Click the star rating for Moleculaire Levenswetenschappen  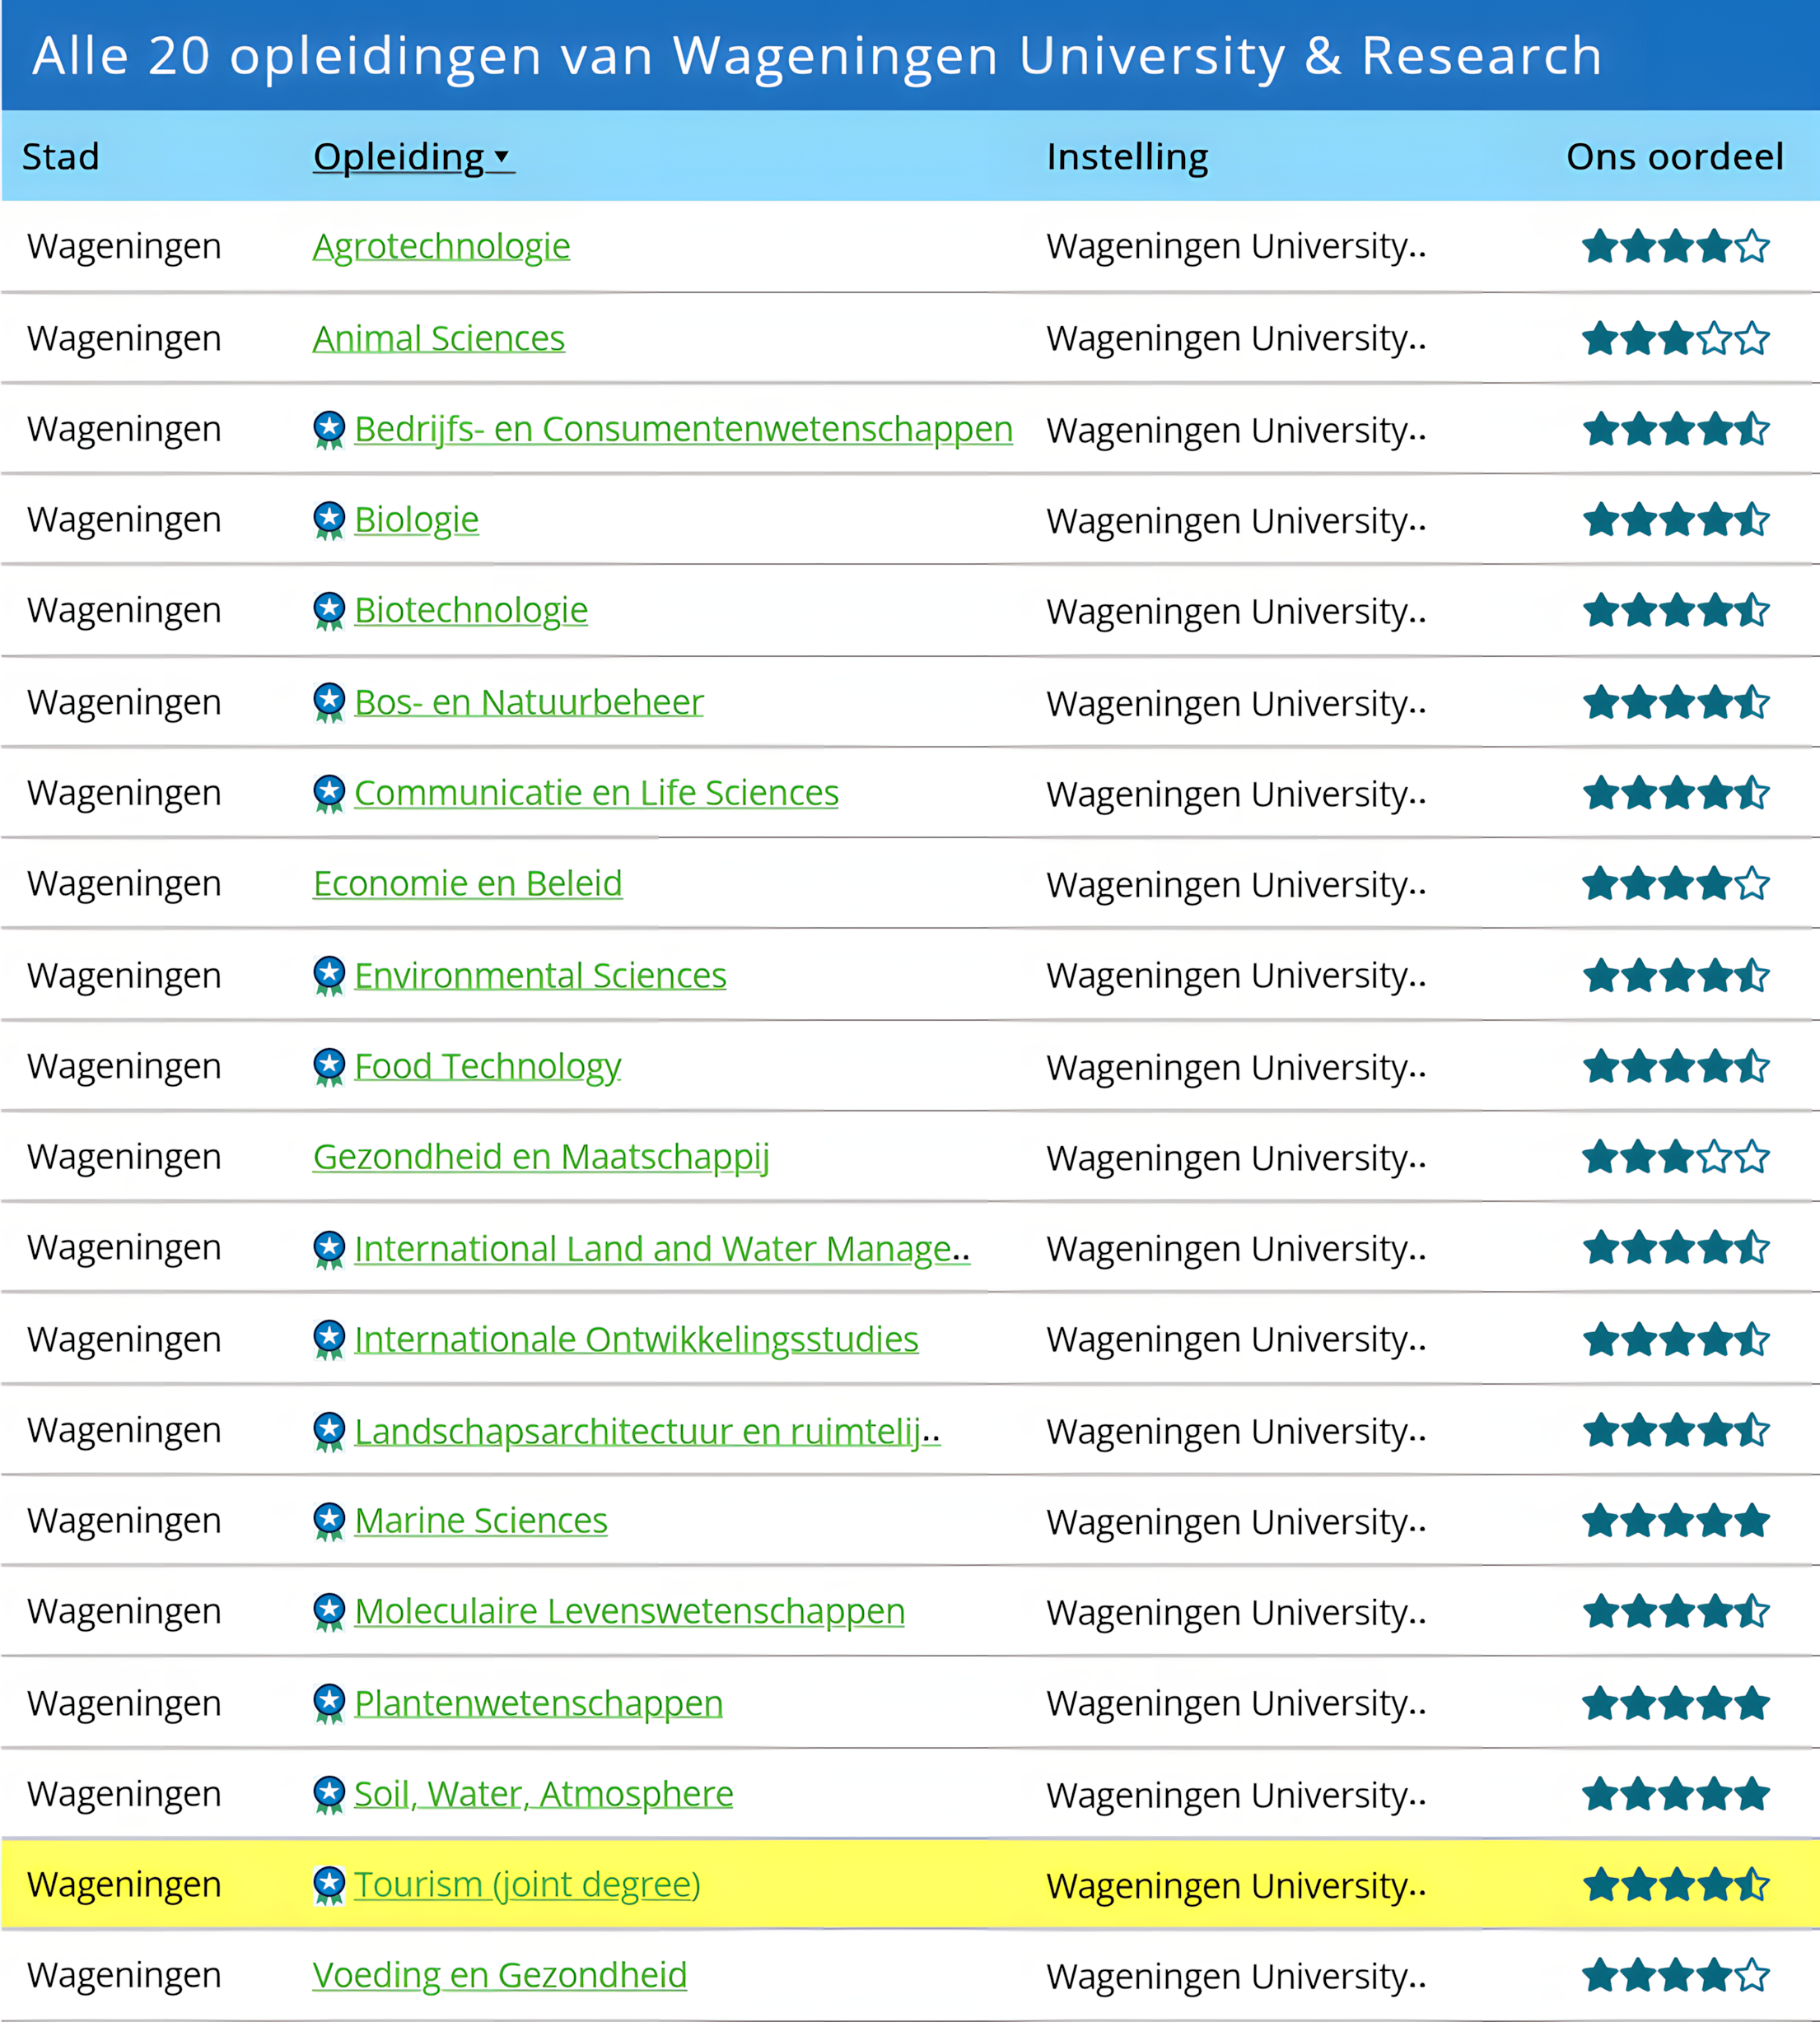click(1676, 1612)
